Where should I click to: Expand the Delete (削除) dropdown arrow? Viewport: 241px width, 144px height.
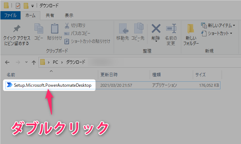156,41
